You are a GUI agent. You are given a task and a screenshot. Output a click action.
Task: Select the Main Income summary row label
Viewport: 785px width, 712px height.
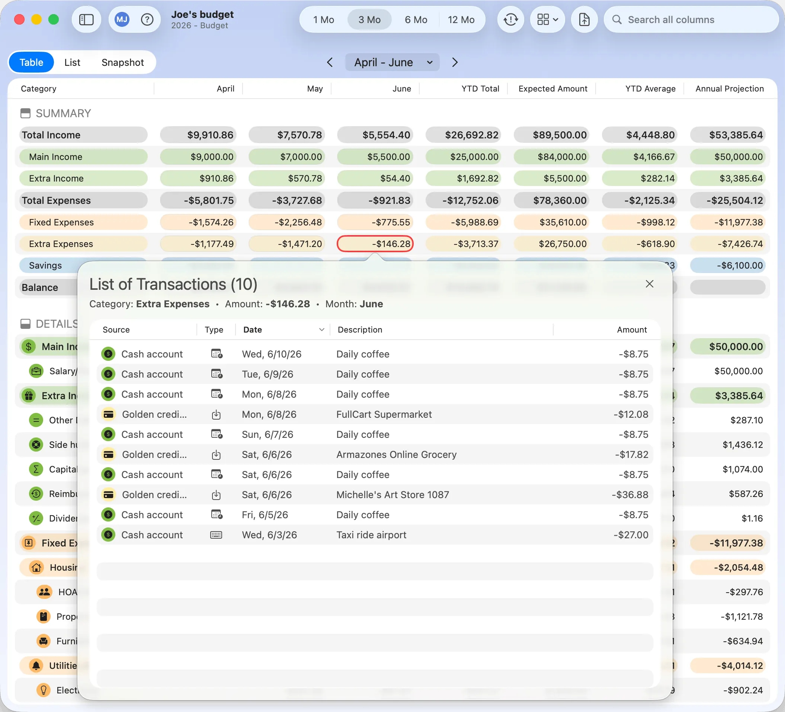pyautogui.click(x=83, y=157)
